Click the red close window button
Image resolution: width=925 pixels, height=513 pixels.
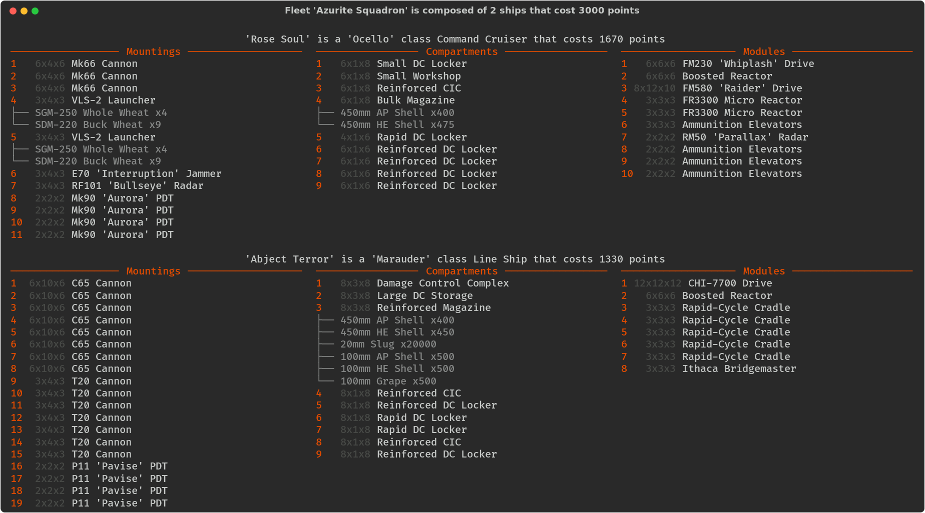coord(13,11)
